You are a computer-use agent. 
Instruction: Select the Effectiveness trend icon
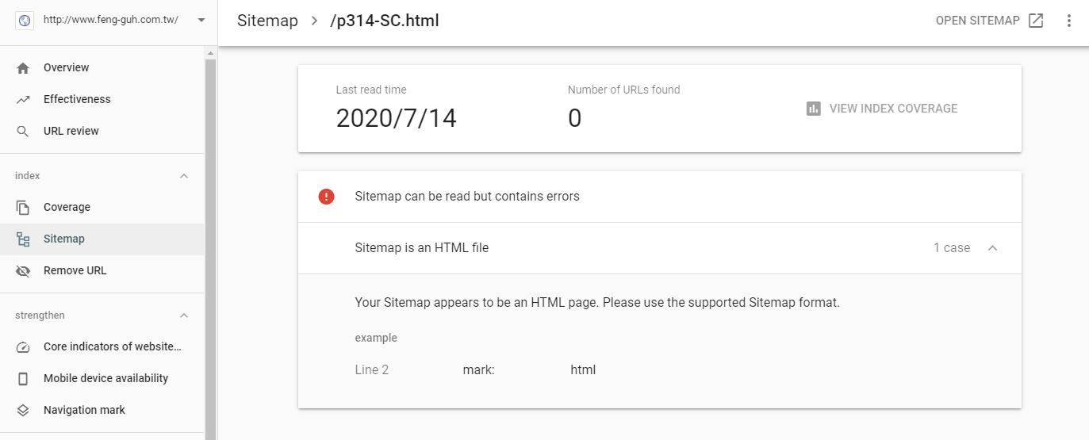pyautogui.click(x=23, y=100)
